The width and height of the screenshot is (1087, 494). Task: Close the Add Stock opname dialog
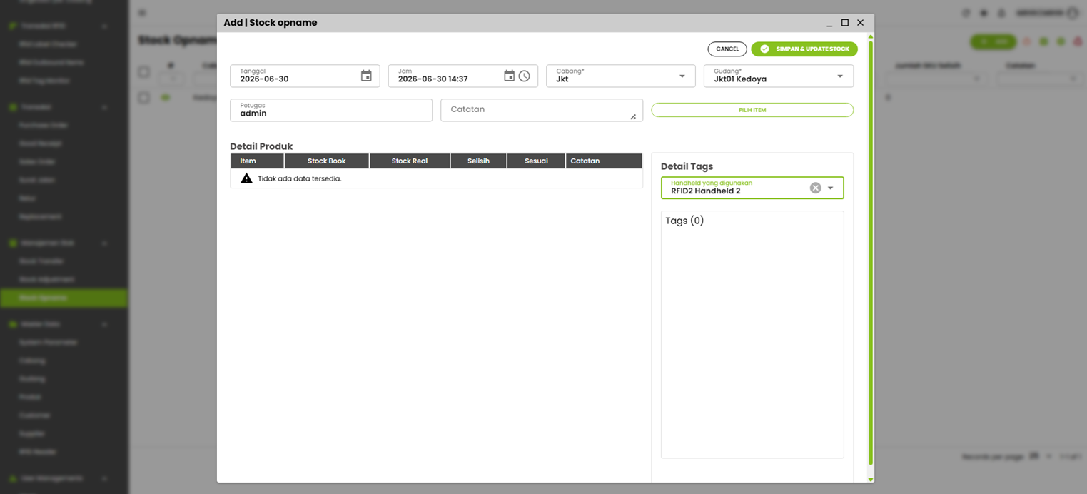(860, 23)
